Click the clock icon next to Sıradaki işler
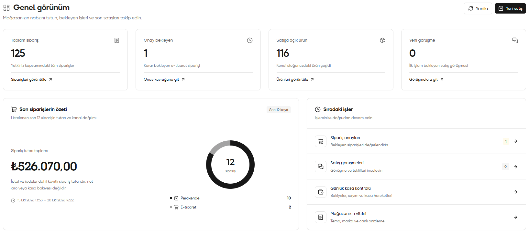Screen dimensions: 529x233 318,109
